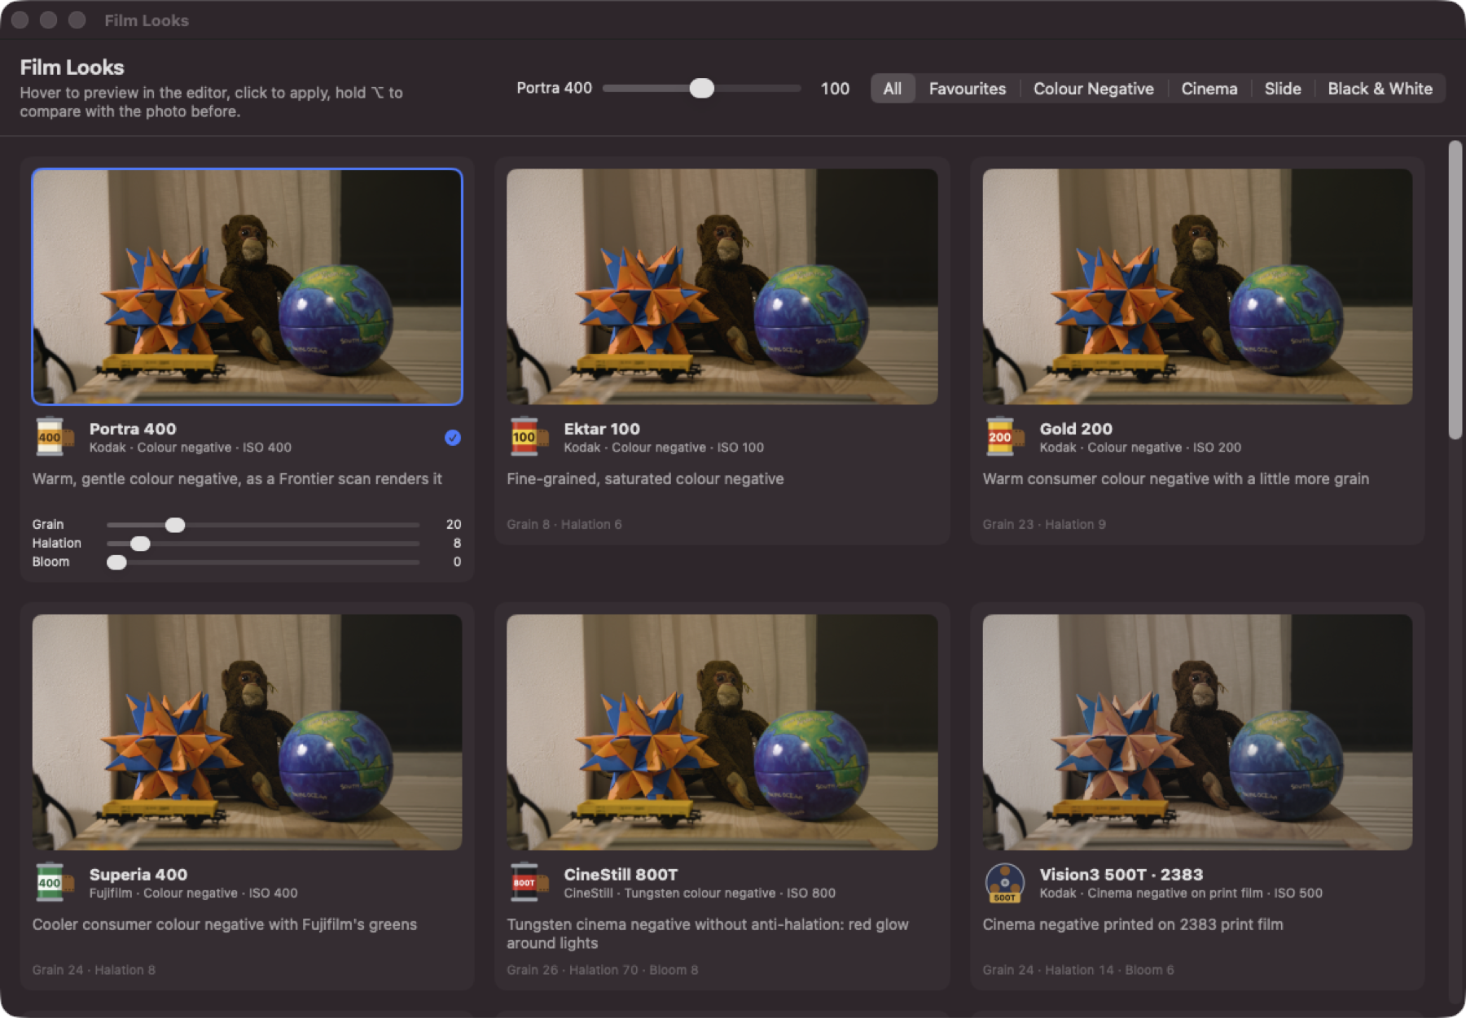Click the 'Superia 400' title text

tap(138, 875)
